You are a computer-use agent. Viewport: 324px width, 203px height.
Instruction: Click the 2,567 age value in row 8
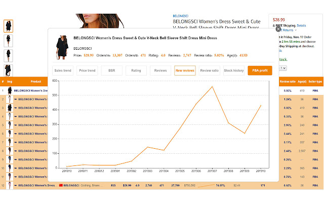pos(302,151)
